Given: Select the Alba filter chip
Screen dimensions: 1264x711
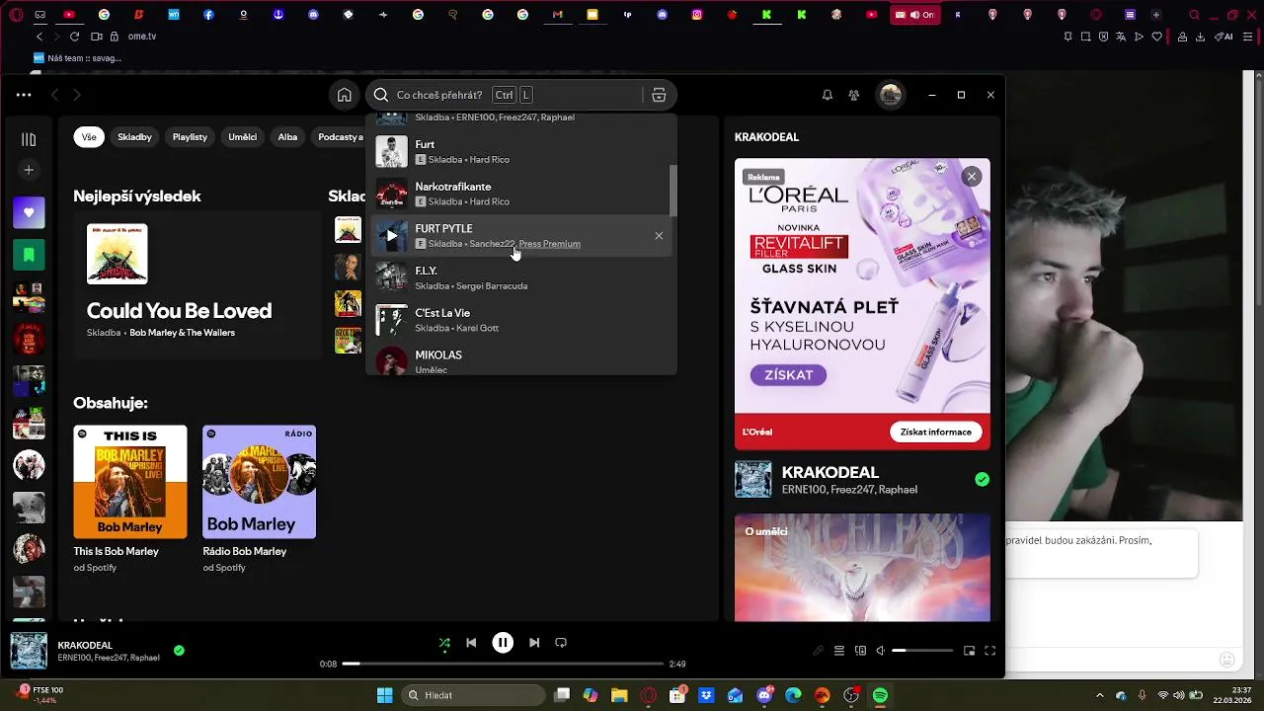Looking at the screenshot, I should pyautogui.click(x=287, y=137).
